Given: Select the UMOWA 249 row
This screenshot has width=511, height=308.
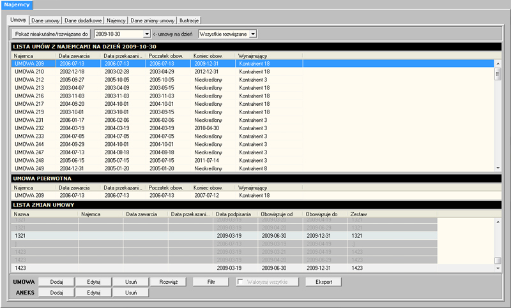Looking at the screenshot, I should pyautogui.click(x=157, y=168).
